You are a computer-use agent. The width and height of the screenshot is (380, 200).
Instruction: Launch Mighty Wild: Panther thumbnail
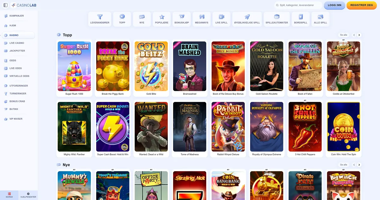pyautogui.click(x=74, y=127)
